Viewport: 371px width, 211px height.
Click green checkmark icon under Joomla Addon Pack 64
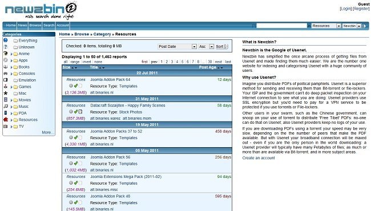(x=76, y=86)
